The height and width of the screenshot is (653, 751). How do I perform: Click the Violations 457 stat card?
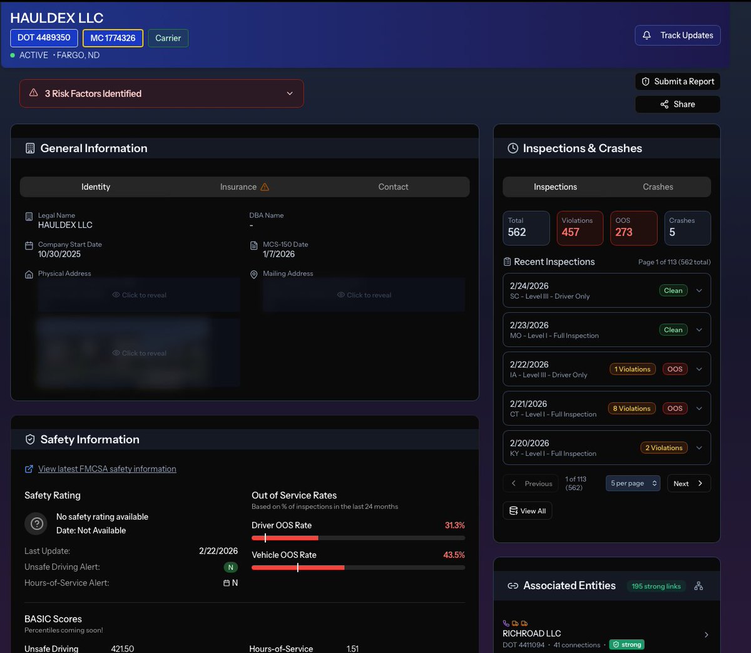tap(580, 228)
